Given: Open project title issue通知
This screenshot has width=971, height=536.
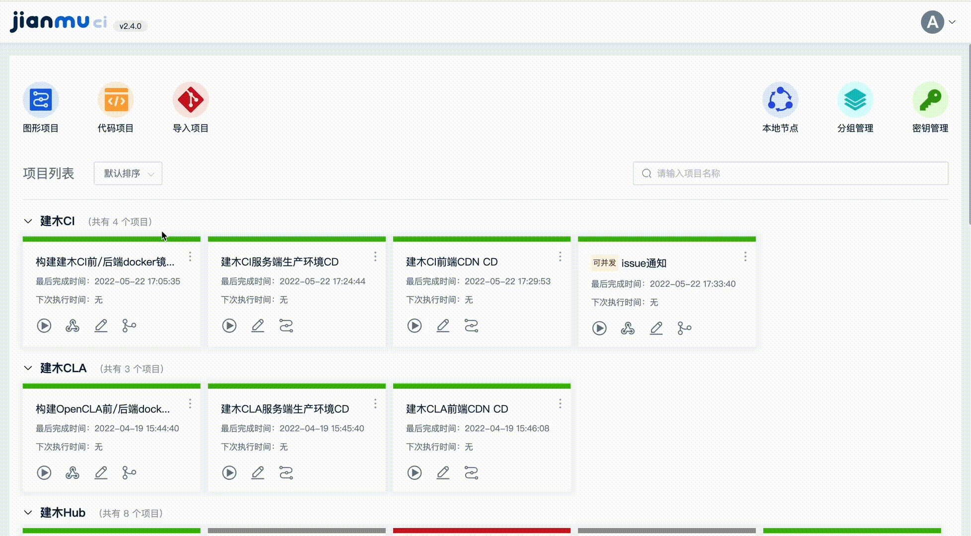Looking at the screenshot, I should coord(644,263).
